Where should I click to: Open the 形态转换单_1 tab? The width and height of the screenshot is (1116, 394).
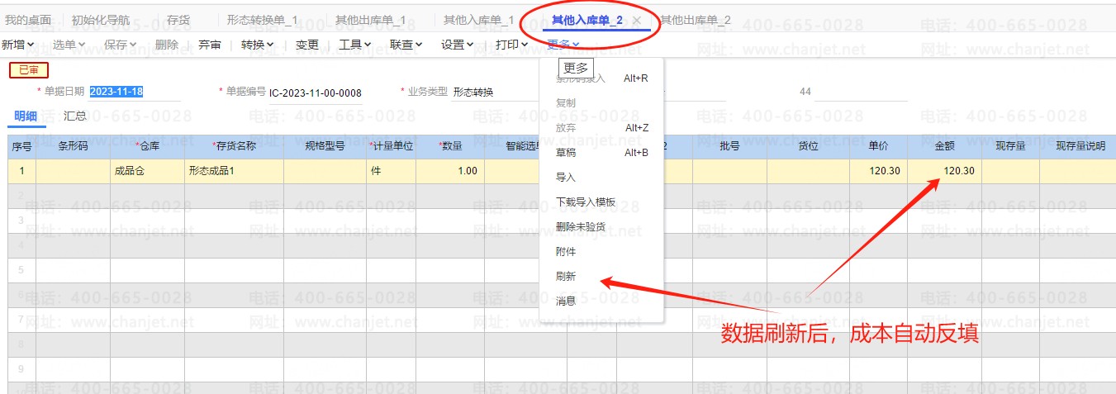click(262, 20)
